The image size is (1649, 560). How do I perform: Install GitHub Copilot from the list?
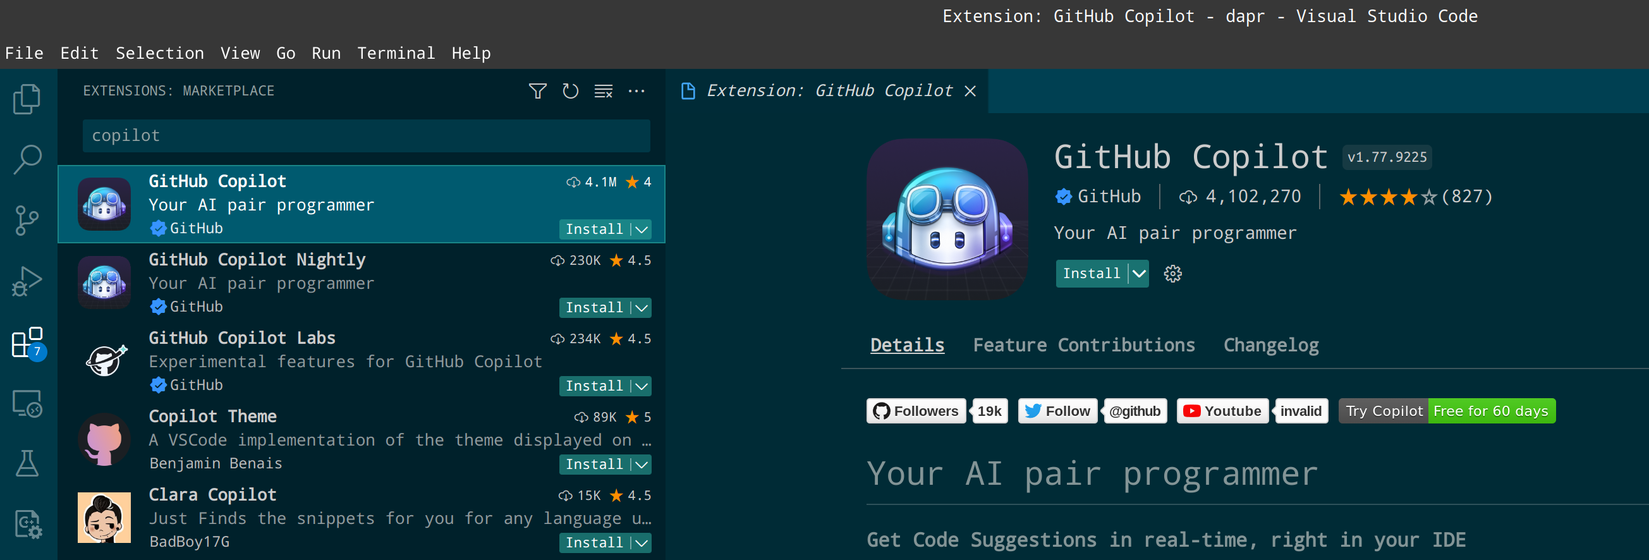pos(594,229)
